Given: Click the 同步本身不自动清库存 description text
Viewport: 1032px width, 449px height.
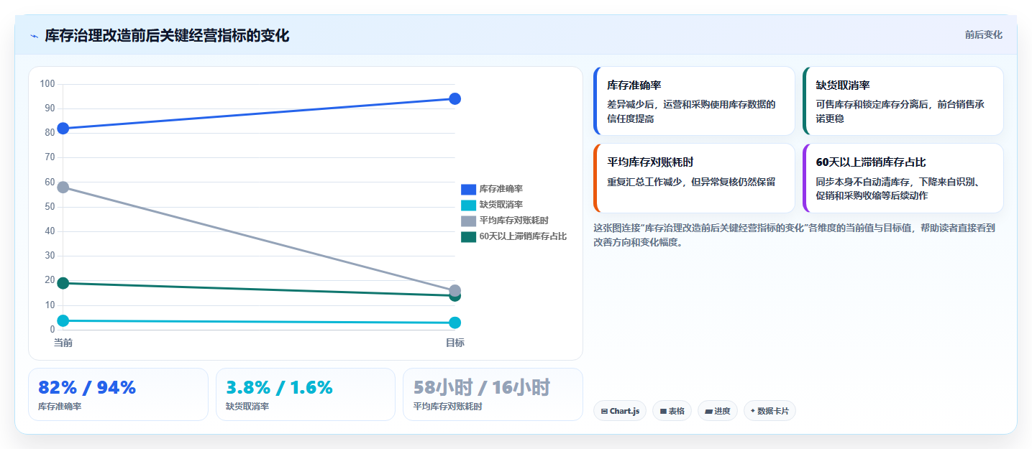Looking at the screenshot, I should click(898, 189).
